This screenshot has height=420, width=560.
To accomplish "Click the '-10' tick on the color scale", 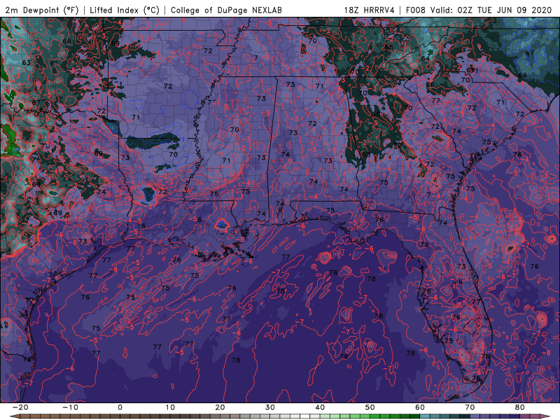I will point(70,407).
